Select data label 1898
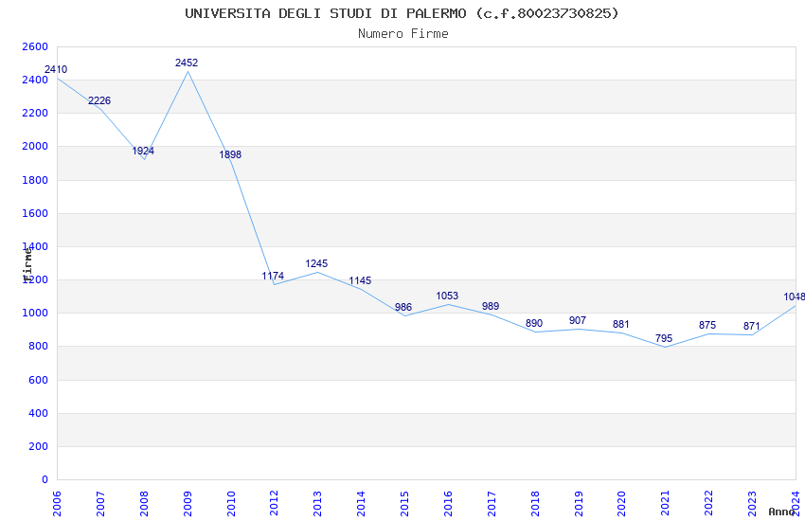 click(x=230, y=154)
